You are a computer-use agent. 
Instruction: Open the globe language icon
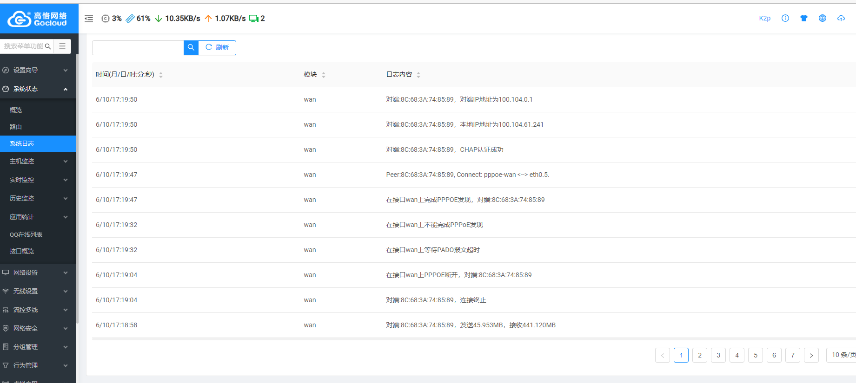[x=823, y=18]
